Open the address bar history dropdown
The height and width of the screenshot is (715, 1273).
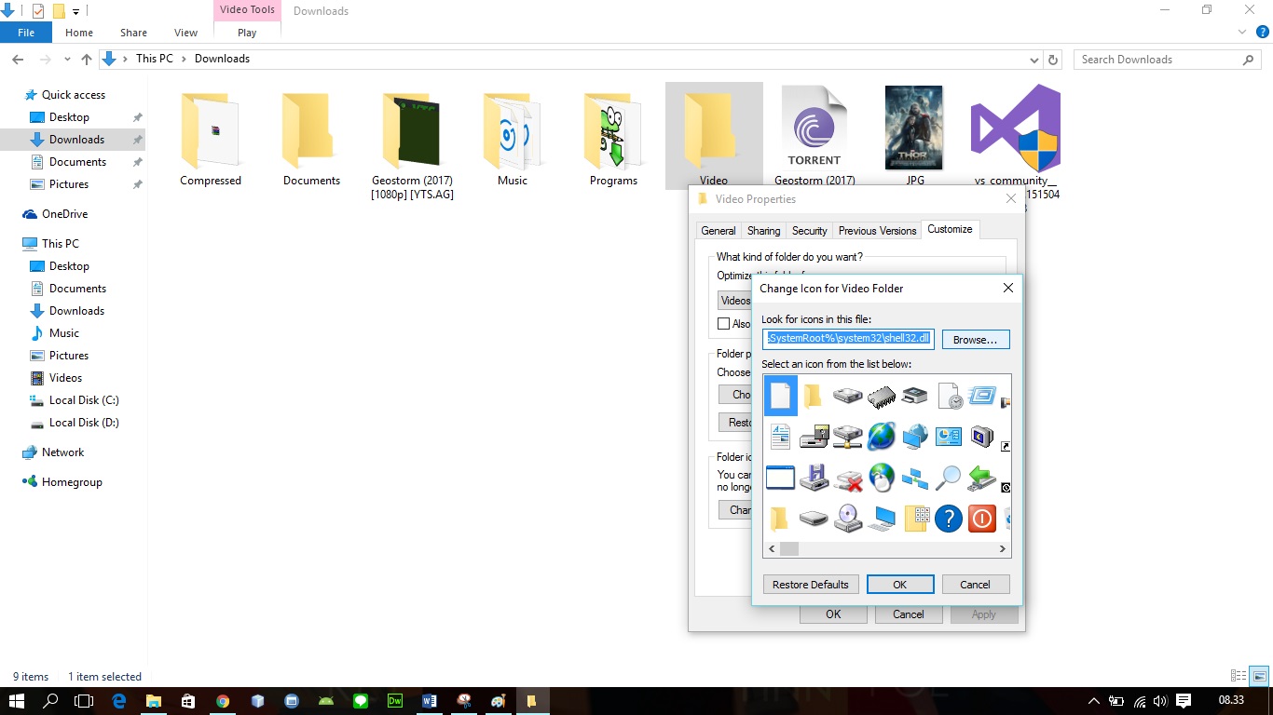[1034, 60]
